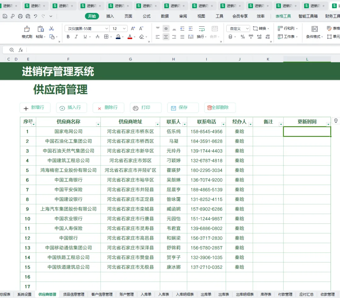Click the eraser clear icon
Viewport: 340px width, 298px height.
click(142, 37)
